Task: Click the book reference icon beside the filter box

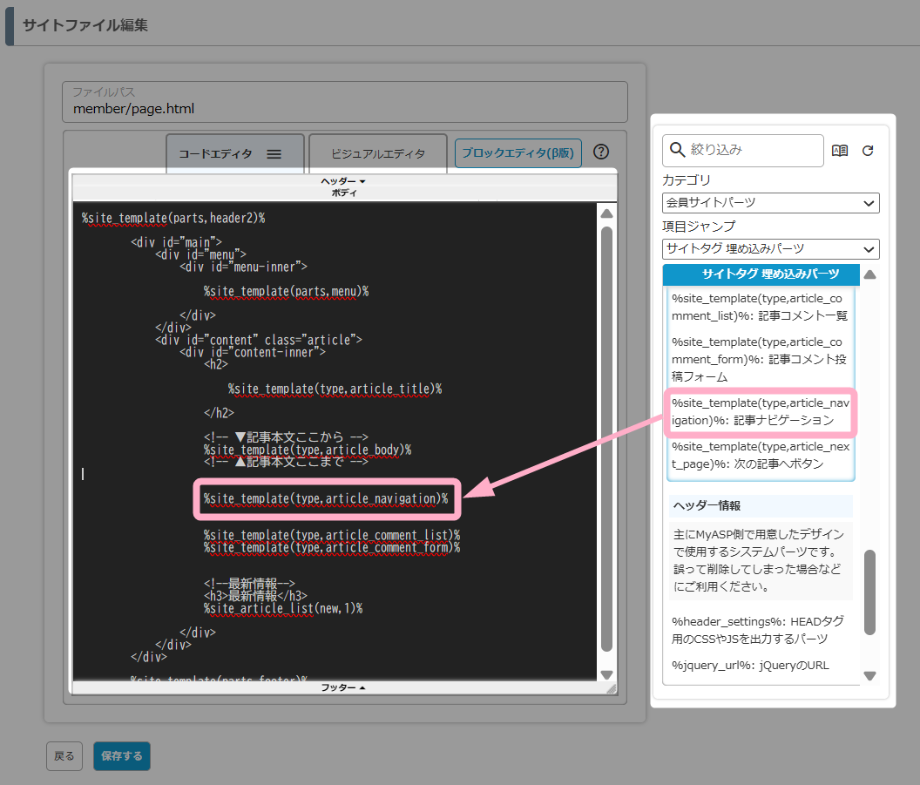Action: [x=840, y=151]
